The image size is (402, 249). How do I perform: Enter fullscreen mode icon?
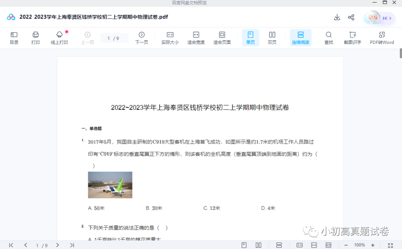(x=390, y=245)
